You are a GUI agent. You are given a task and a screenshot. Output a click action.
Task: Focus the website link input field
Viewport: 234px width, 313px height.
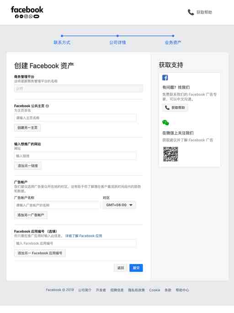click(75, 156)
